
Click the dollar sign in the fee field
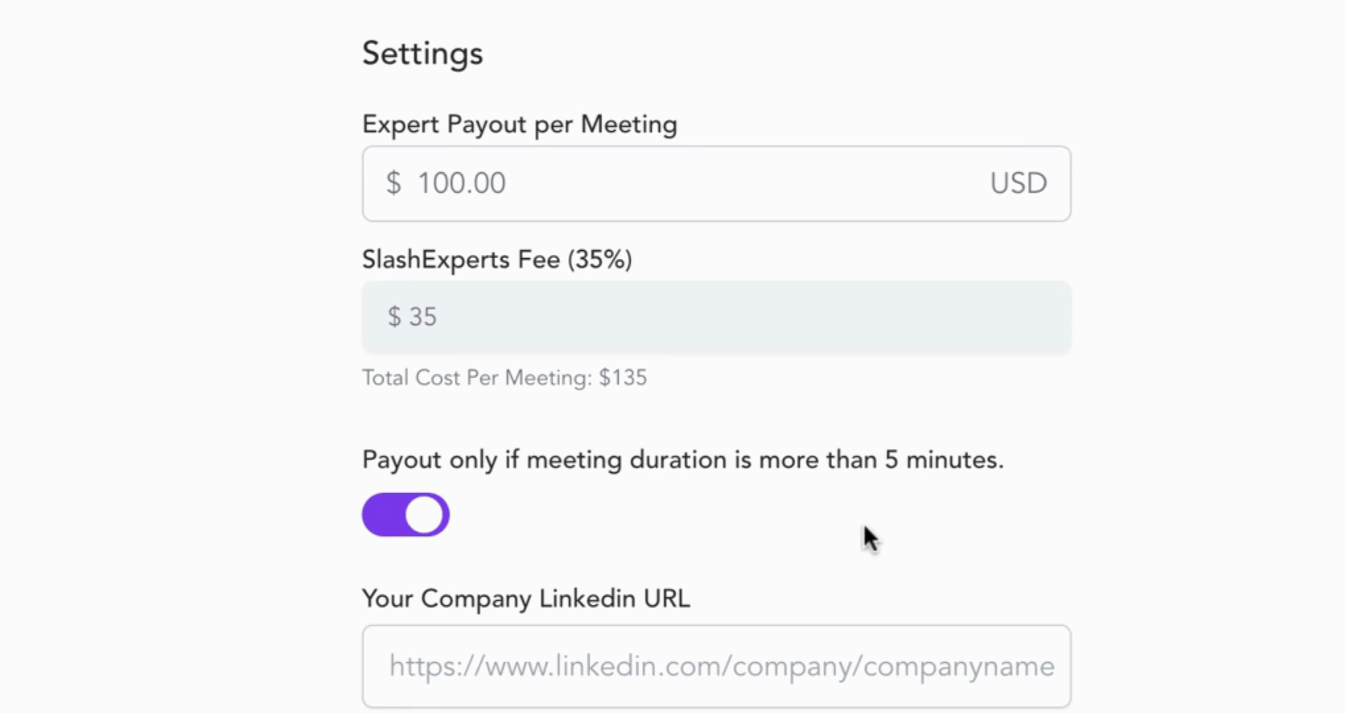[394, 317]
